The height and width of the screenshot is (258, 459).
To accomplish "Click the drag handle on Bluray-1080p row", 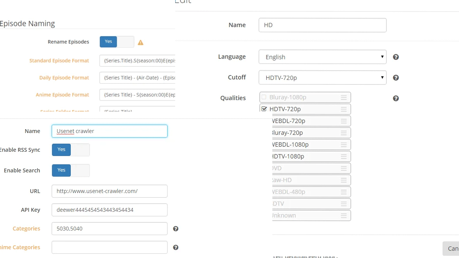I will pyautogui.click(x=343, y=97).
